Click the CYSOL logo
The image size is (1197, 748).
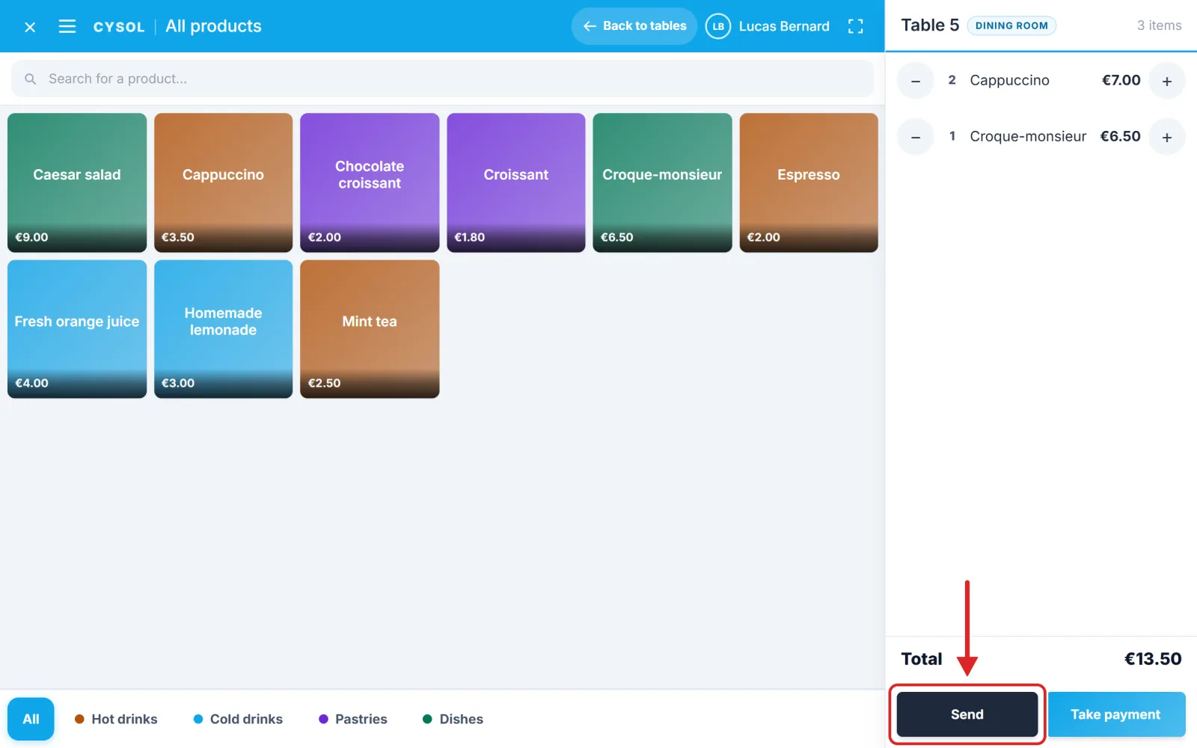pyautogui.click(x=119, y=27)
